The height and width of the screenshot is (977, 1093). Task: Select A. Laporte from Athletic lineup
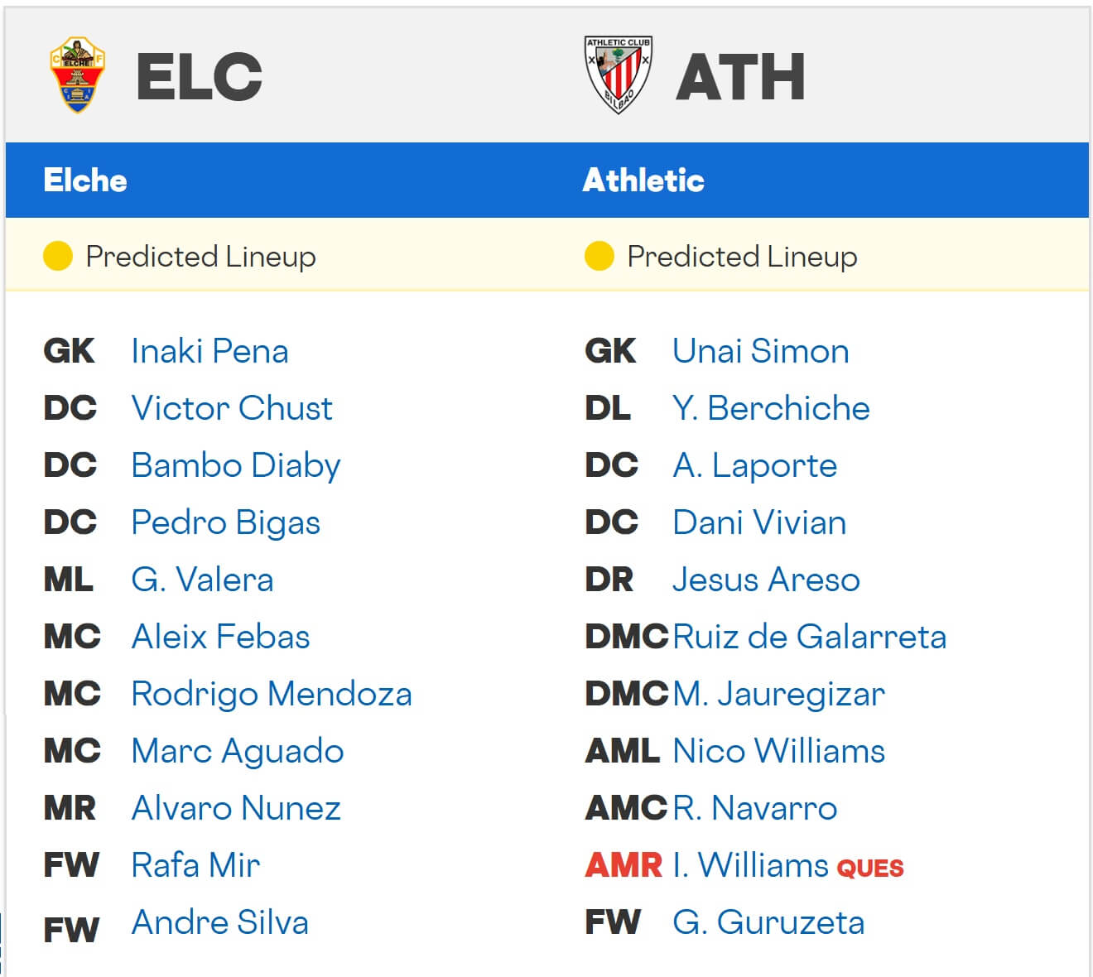click(754, 465)
